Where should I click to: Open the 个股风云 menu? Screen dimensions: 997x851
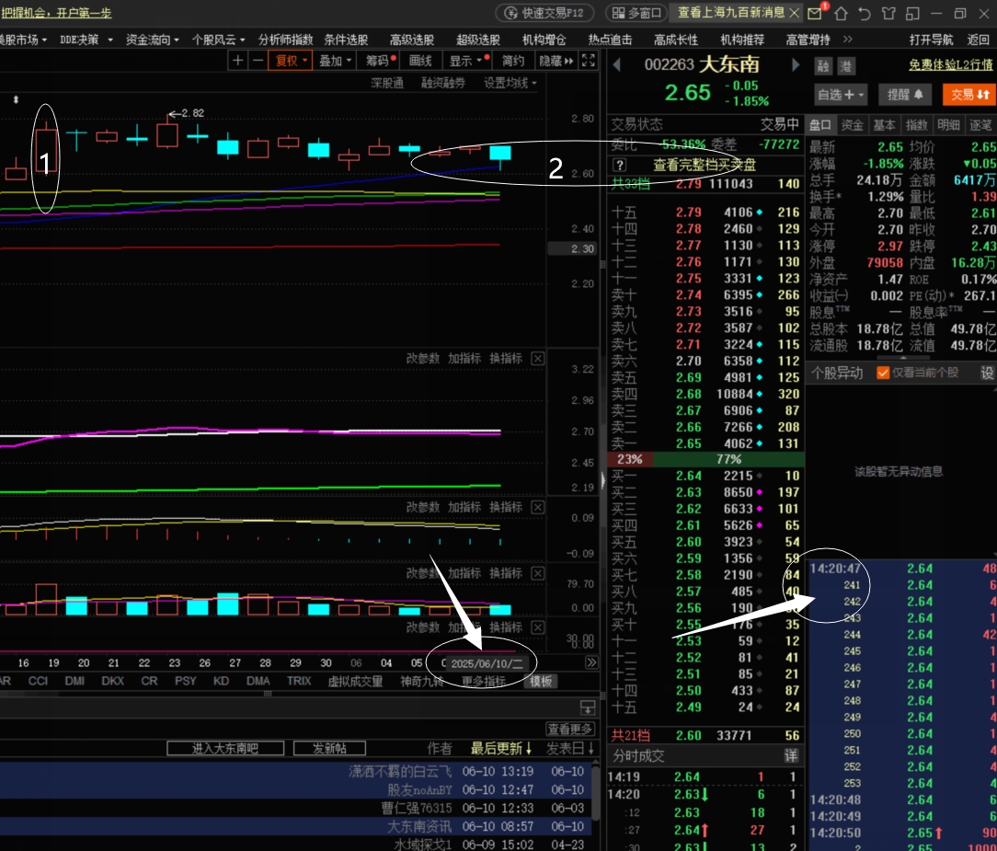pos(218,40)
